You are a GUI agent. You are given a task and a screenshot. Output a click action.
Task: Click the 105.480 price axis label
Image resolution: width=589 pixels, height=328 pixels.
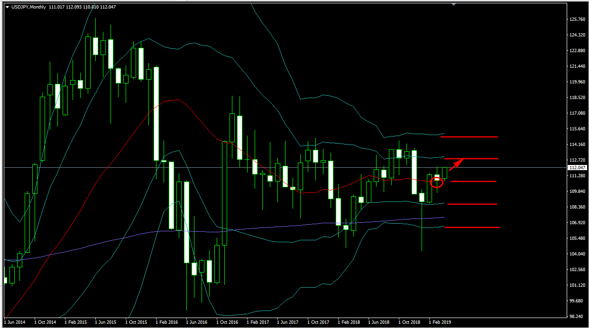[x=578, y=238]
